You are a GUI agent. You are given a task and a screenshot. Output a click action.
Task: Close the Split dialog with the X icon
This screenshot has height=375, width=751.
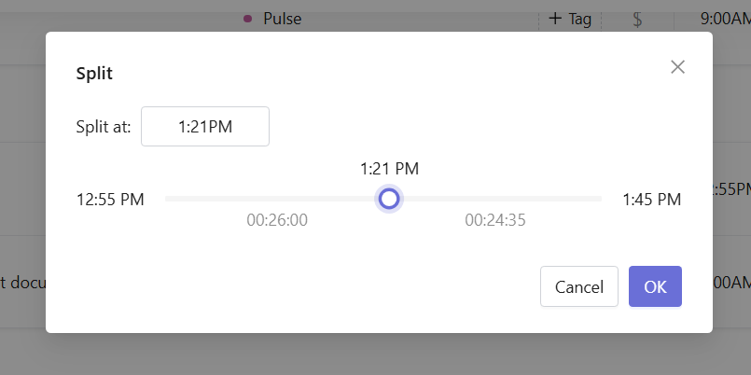677,67
